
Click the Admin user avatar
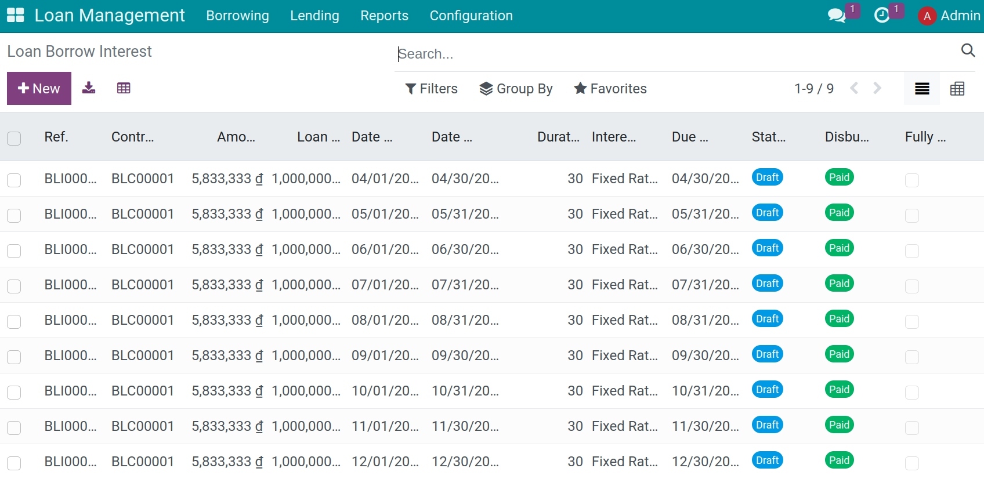pos(927,16)
